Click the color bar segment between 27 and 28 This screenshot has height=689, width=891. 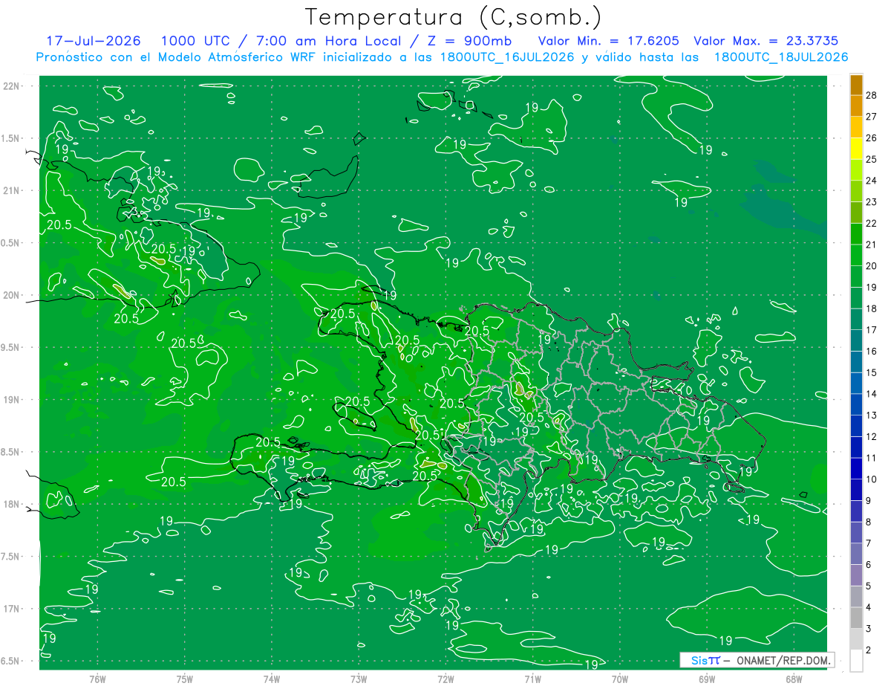coord(856,106)
